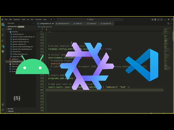Viewport: 174px width, 130px height.
Task: Open the Help menu
Action: tap(45, 19)
